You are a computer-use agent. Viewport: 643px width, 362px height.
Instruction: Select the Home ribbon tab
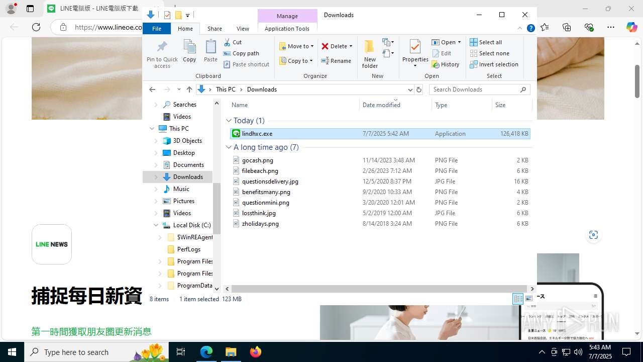point(185,29)
